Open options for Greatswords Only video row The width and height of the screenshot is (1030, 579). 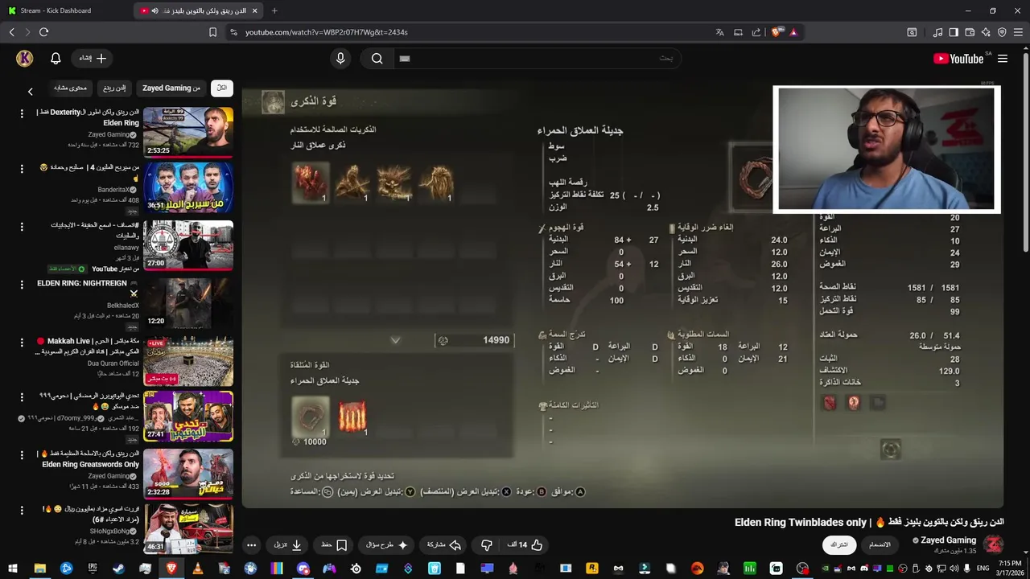tap(22, 455)
